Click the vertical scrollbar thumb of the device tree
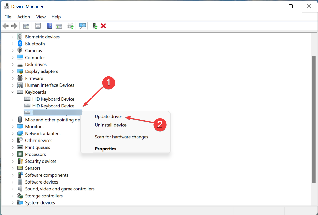The image size is (318, 215). click(314, 119)
